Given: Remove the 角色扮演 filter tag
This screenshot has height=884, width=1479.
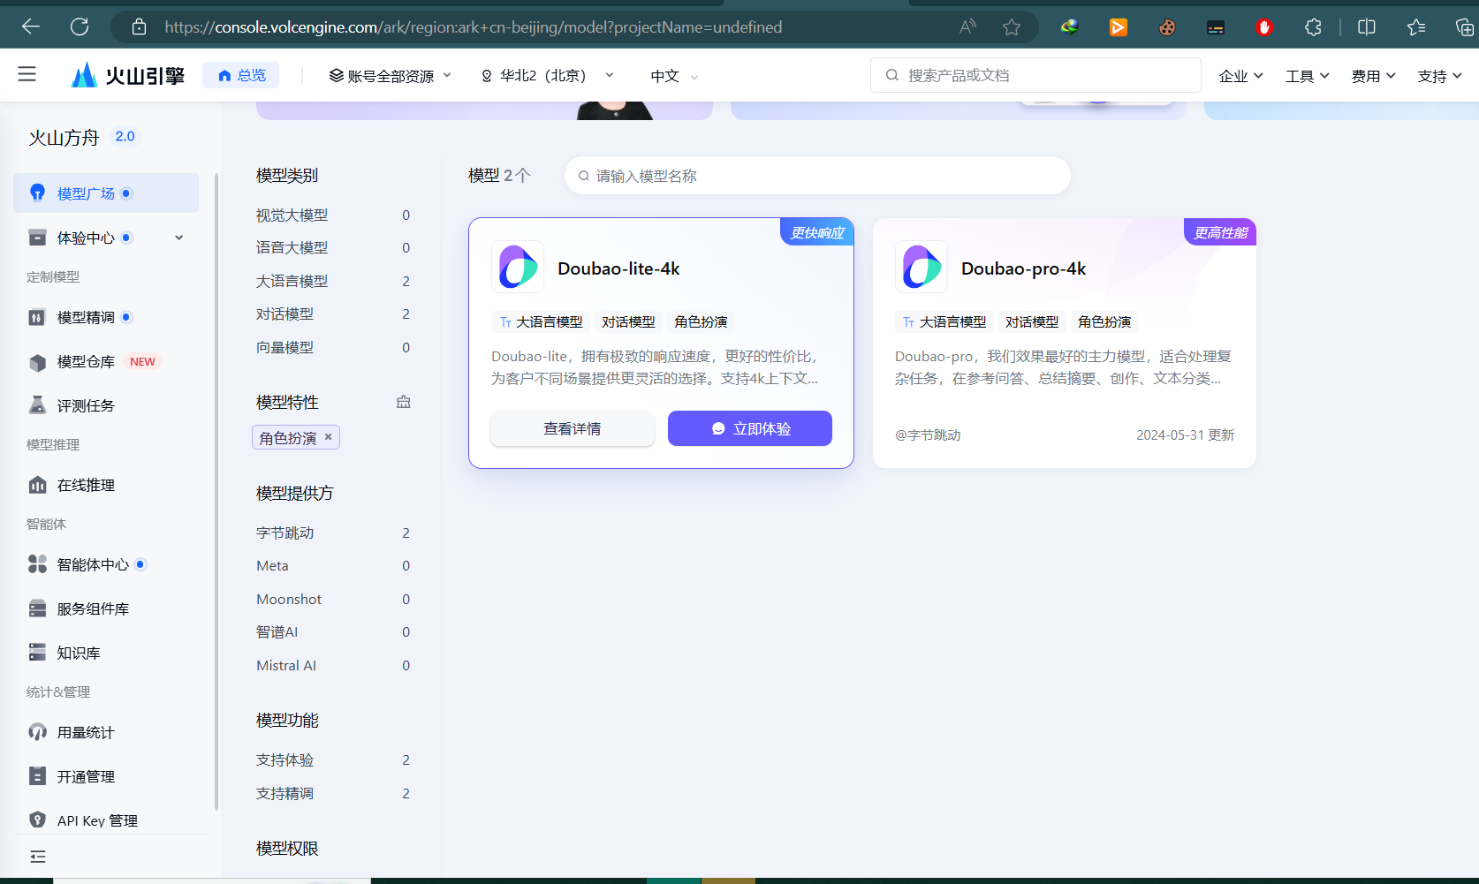Looking at the screenshot, I should tap(328, 436).
